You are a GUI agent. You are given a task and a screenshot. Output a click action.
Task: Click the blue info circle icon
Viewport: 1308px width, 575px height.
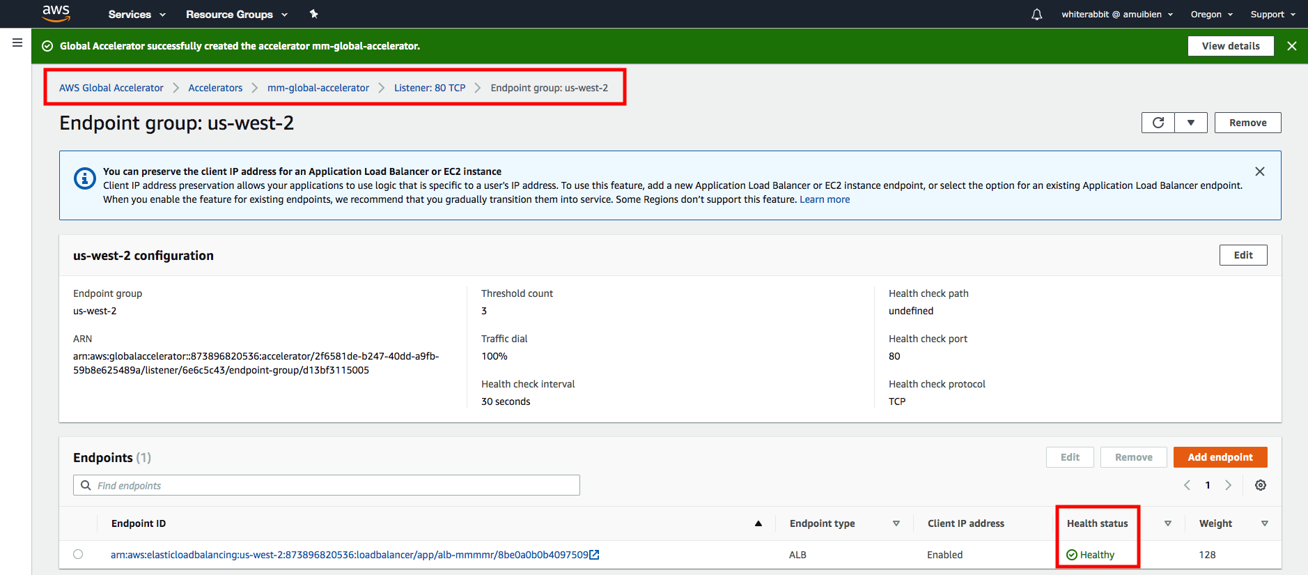85,178
